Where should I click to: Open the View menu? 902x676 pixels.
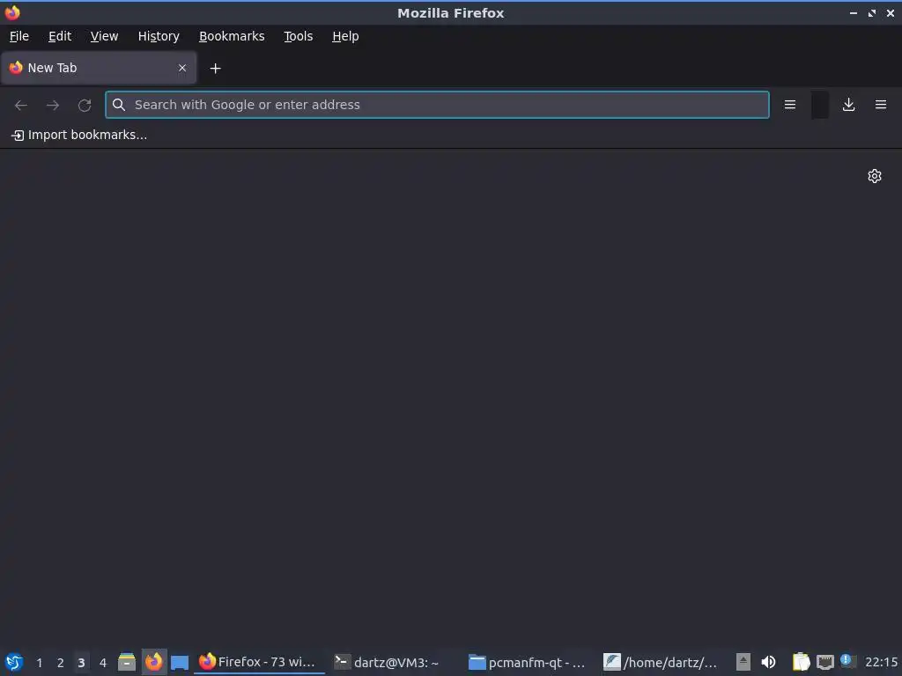pos(104,36)
